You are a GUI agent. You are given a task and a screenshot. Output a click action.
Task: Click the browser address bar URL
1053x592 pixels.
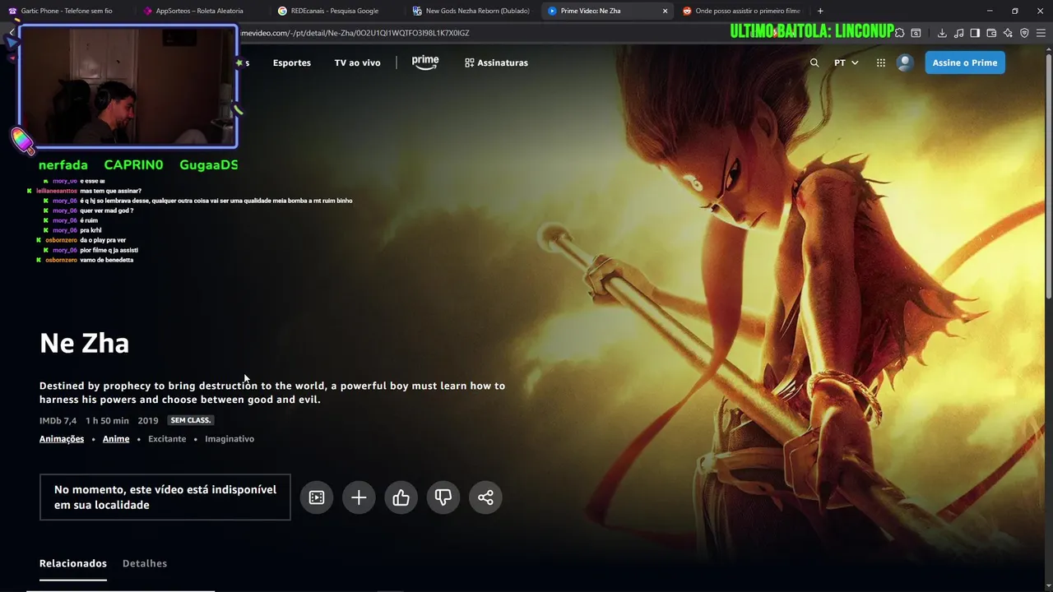click(355, 33)
